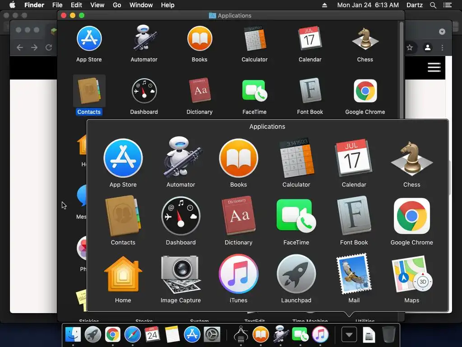Screen dimensions: 462x347
Task: Open Trash in the Dock
Action: (388, 335)
